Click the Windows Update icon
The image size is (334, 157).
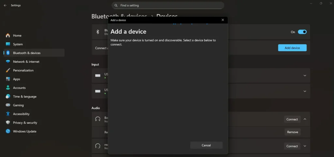click(8, 131)
